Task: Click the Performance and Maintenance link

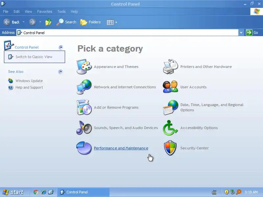Action: (121, 148)
